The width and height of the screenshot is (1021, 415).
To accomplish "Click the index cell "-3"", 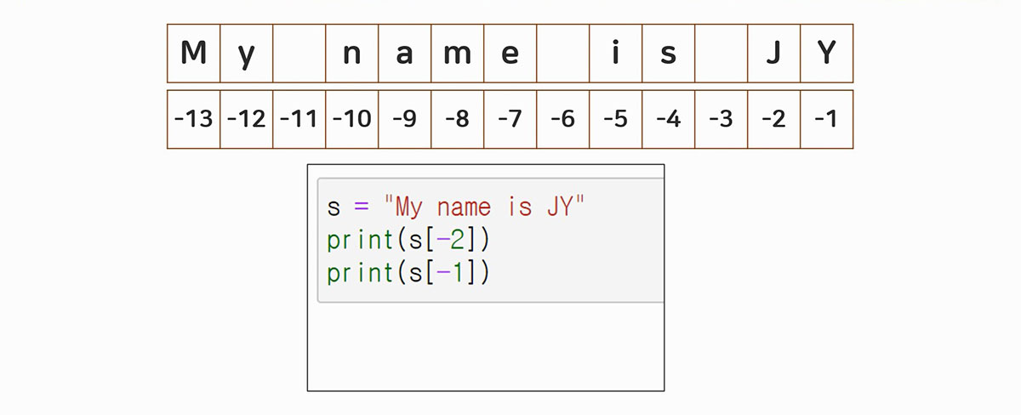I will coord(722,119).
